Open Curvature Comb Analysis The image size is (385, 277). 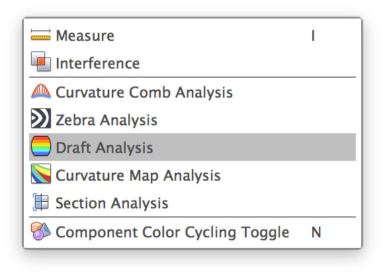[x=192, y=92]
